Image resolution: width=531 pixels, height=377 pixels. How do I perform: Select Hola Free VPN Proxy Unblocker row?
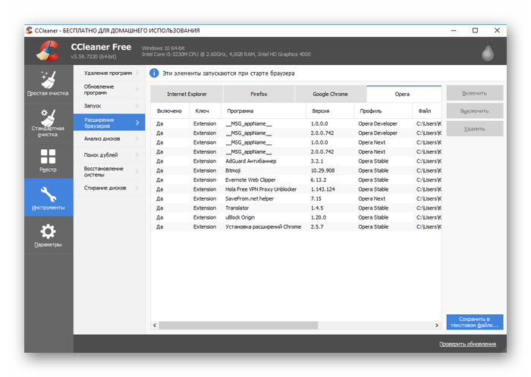point(296,189)
